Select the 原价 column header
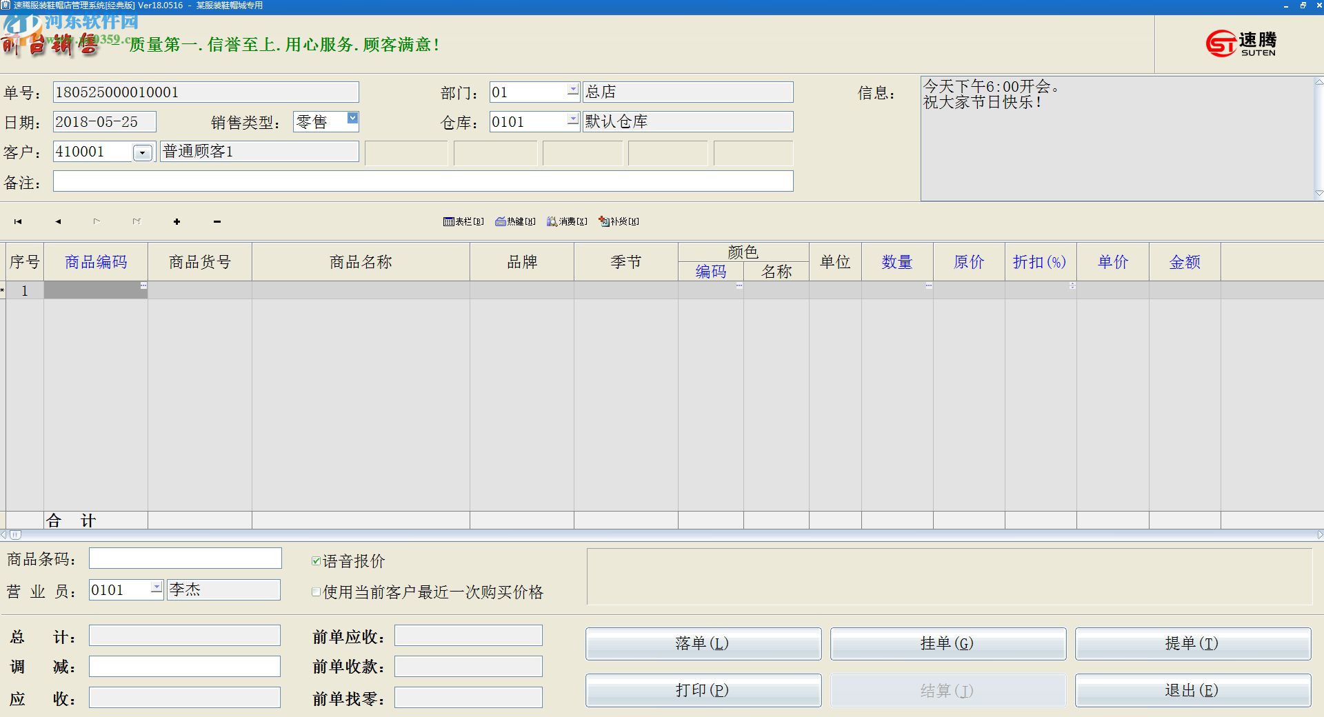This screenshot has width=1324, height=717. point(969,262)
